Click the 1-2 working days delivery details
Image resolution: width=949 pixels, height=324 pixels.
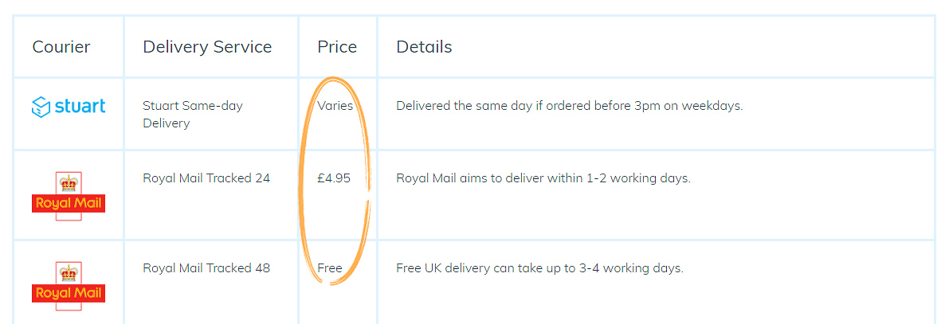543,178
